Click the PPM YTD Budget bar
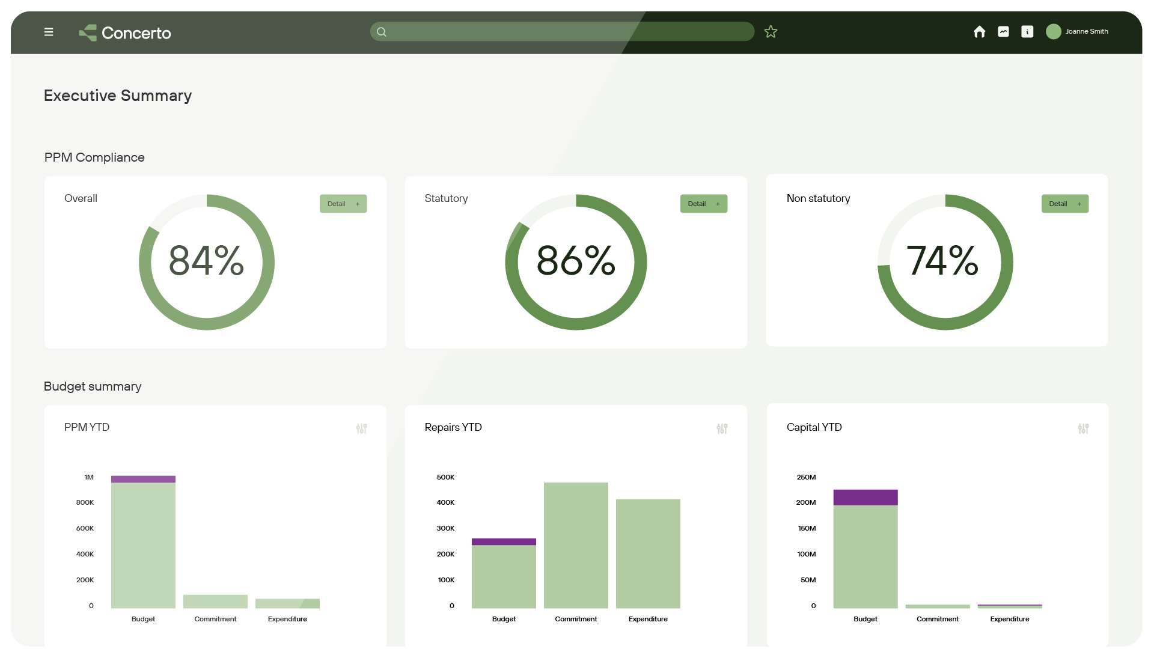1154x658 pixels. [143, 545]
